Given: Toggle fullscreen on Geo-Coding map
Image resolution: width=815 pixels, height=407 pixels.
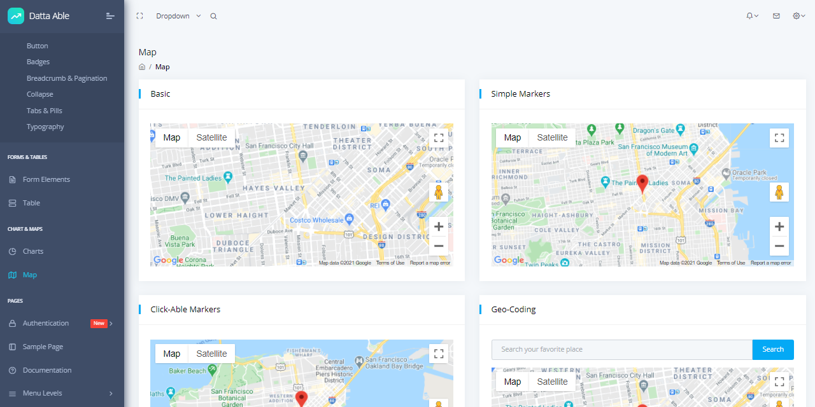Looking at the screenshot, I should [x=779, y=382].
